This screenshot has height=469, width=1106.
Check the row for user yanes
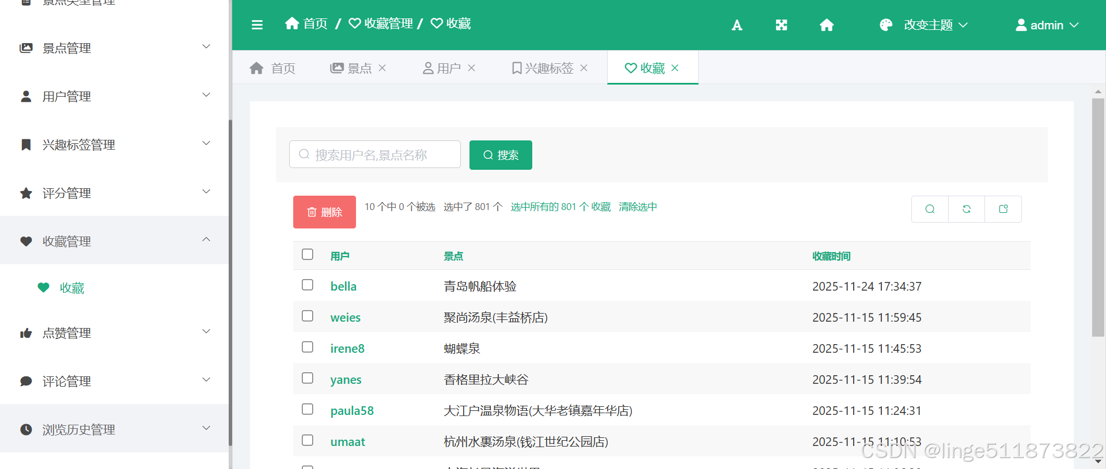(308, 378)
